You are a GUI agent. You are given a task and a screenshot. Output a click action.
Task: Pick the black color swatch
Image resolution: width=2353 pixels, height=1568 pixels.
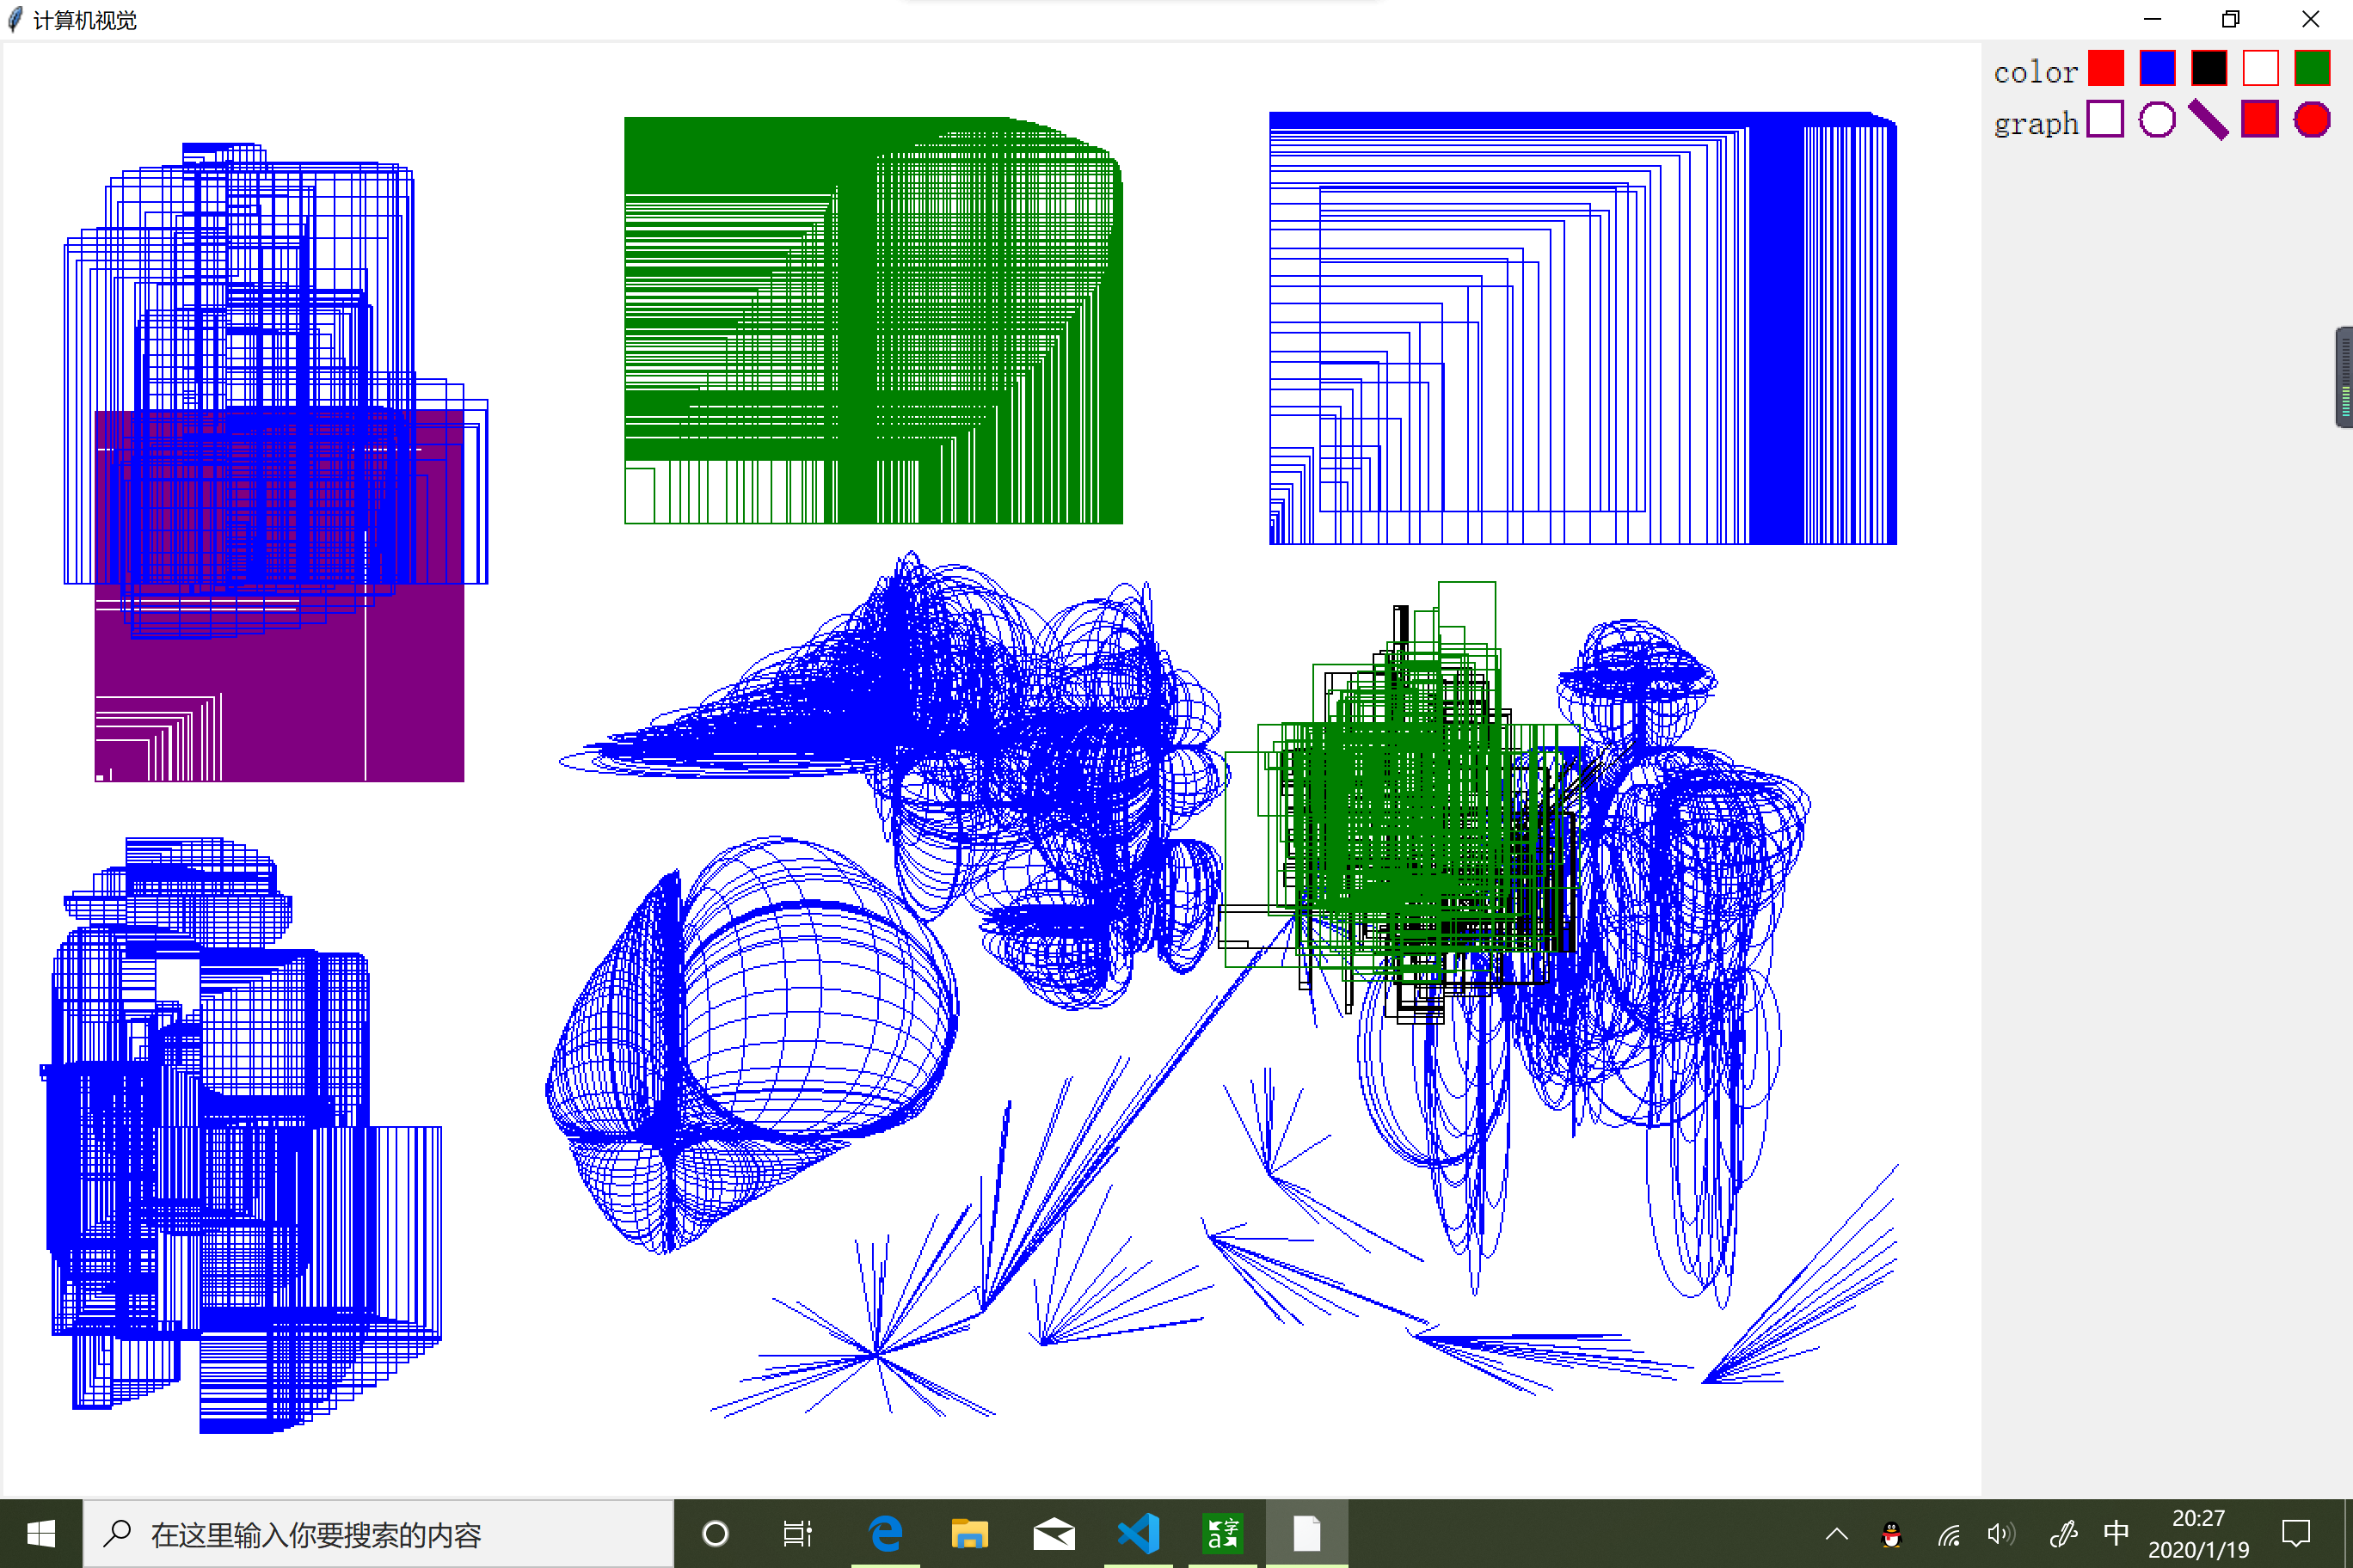[x=2209, y=68]
